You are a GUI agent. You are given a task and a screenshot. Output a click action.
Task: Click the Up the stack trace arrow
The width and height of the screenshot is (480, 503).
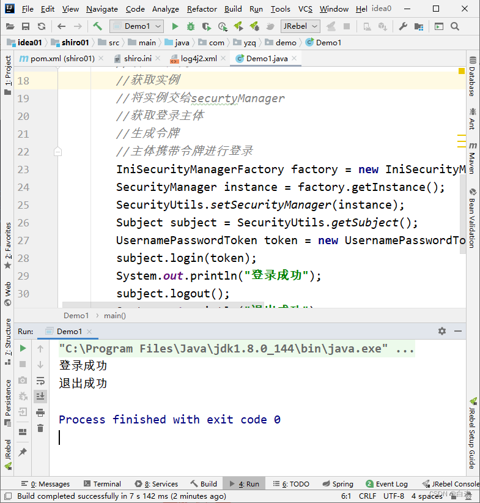click(x=40, y=348)
